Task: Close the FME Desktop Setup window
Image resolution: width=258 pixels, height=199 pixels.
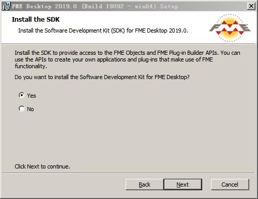Action: point(251,6)
